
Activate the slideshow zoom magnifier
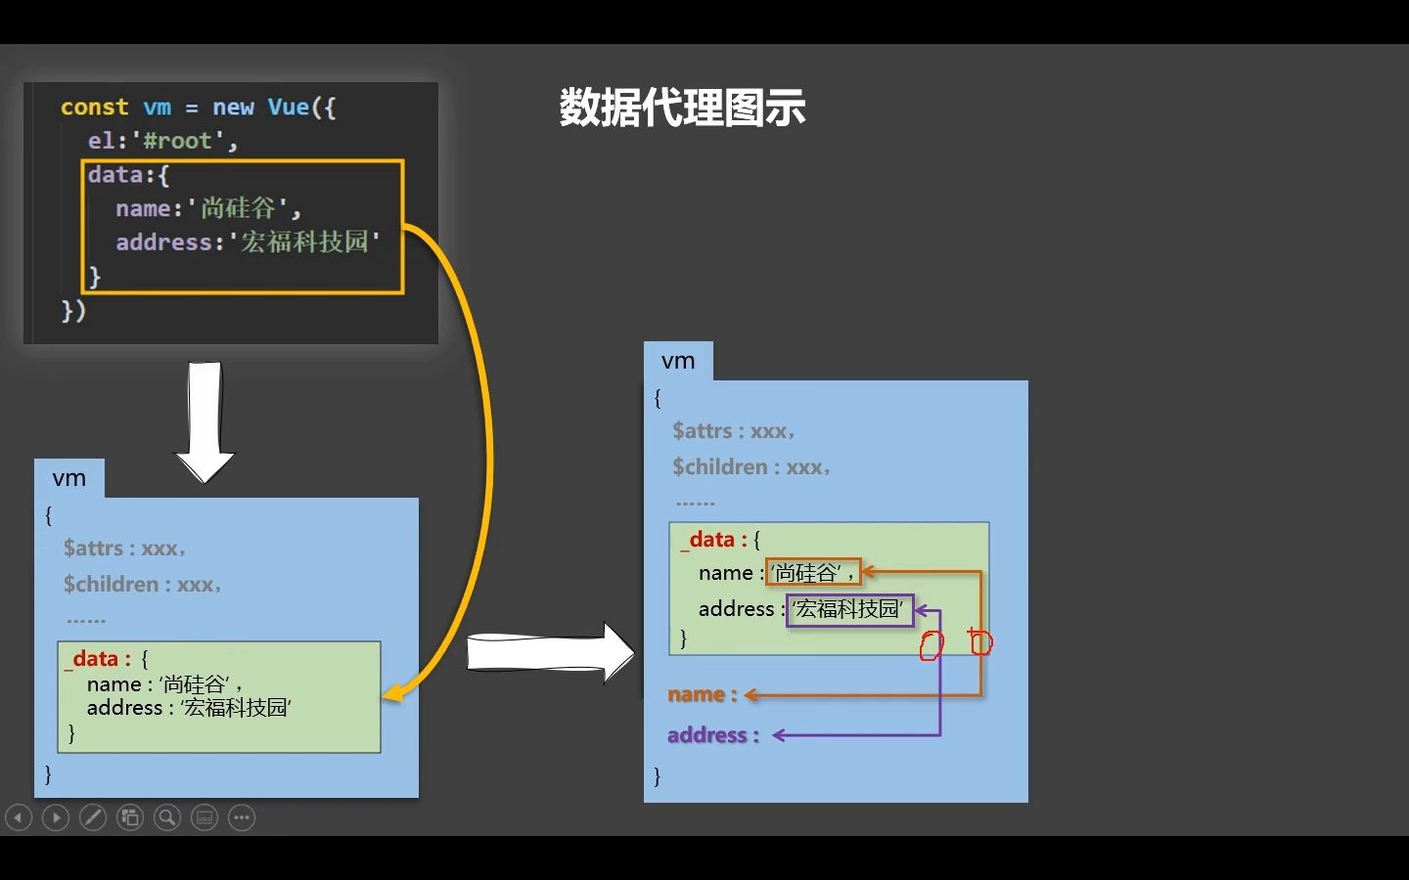tap(167, 817)
